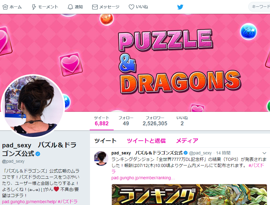
Task: Switch to ツイートと返信 tab
Action: [x=146, y=141]
